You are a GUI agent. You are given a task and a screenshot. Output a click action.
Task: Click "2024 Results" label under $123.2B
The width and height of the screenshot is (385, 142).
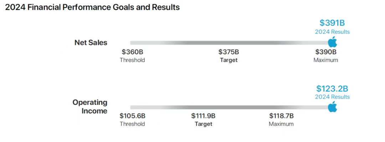pyautogui.click(x=332, y=97)
